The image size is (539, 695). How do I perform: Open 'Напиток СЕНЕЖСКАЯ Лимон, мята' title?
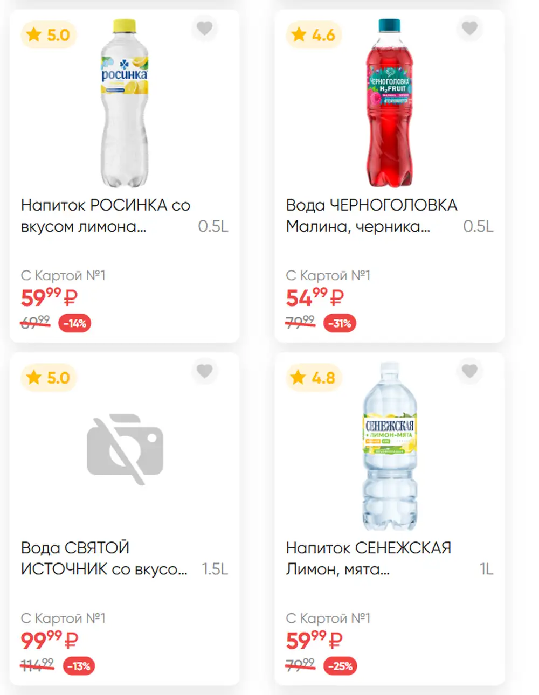[x=369, y=558]
